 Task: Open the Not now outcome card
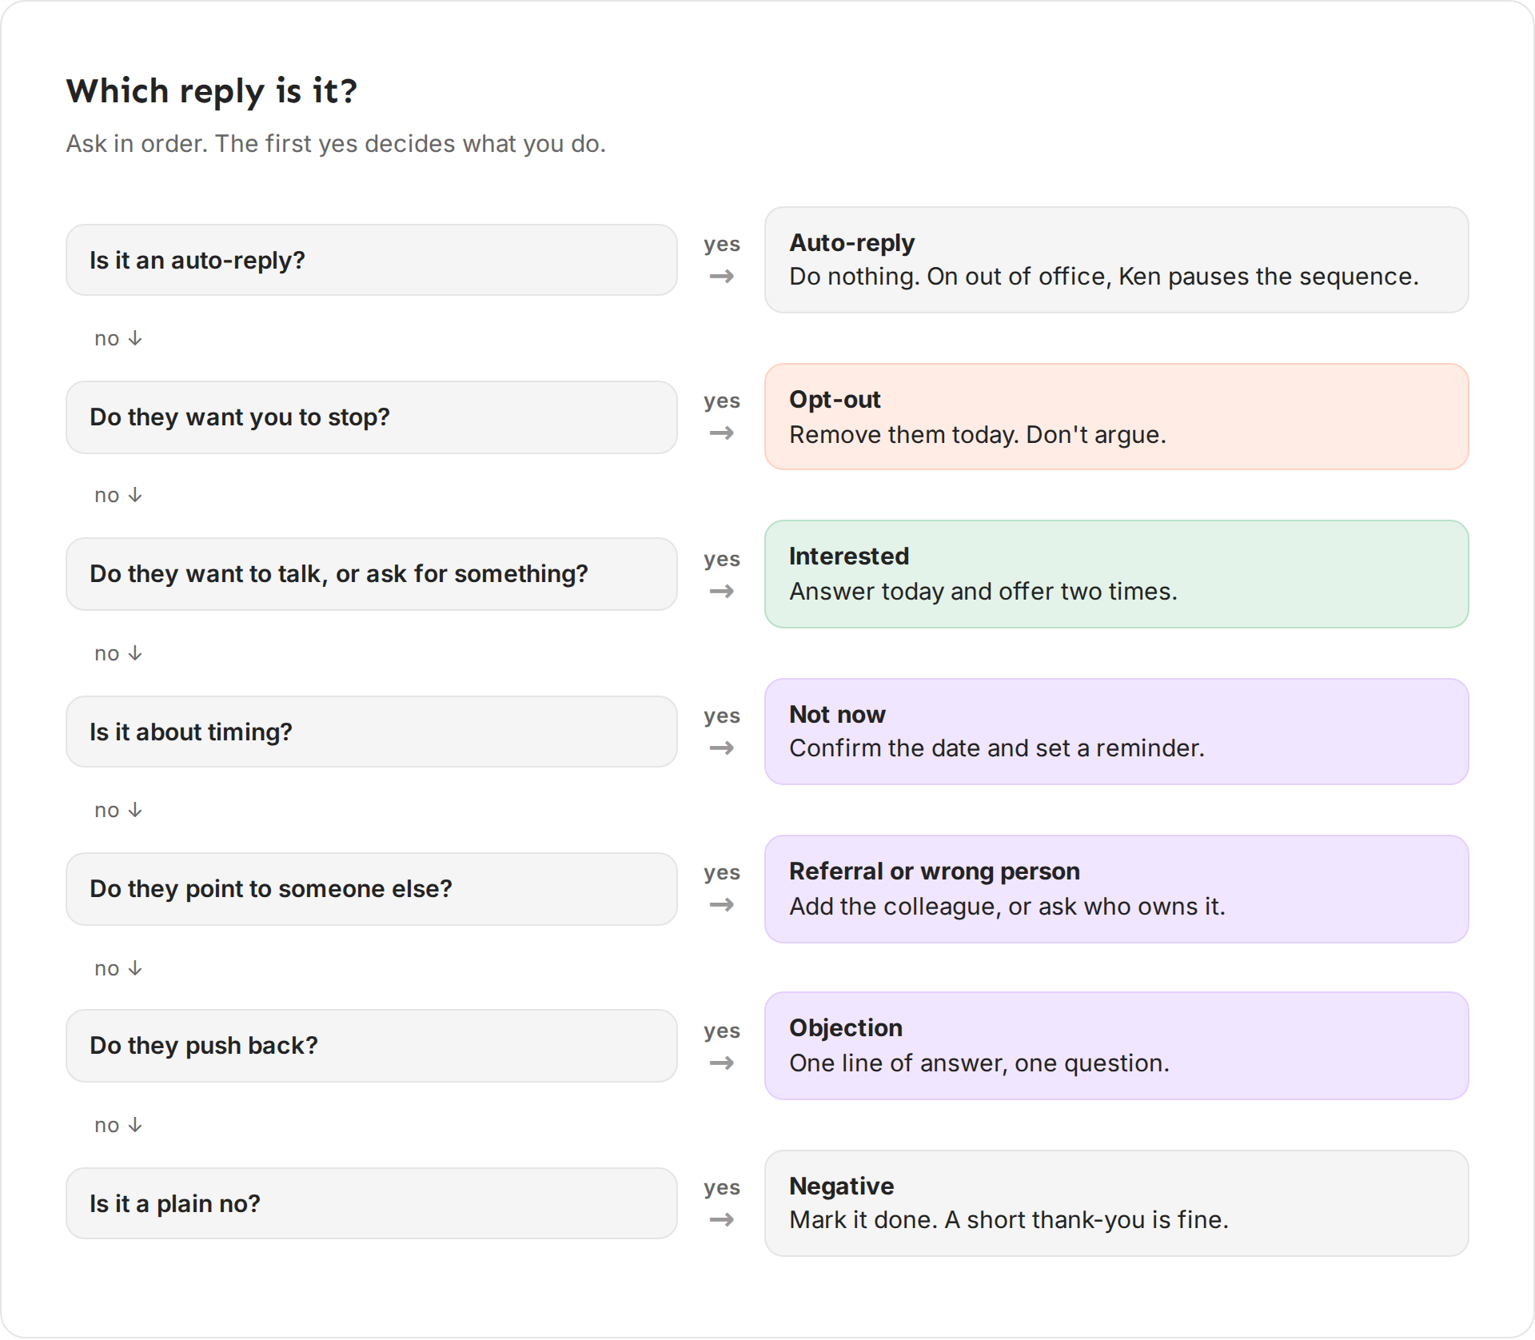tap(1117, 732)
